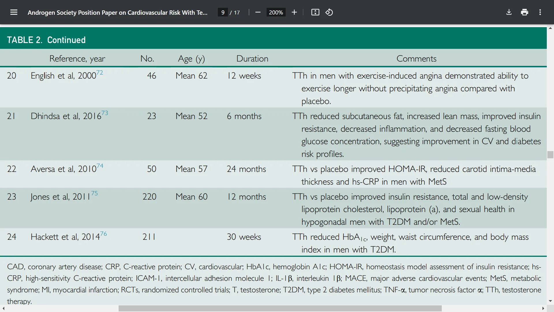This screenshot has height=312, width=554.
Task: Open reference 74 citation link
Action: 100,166
